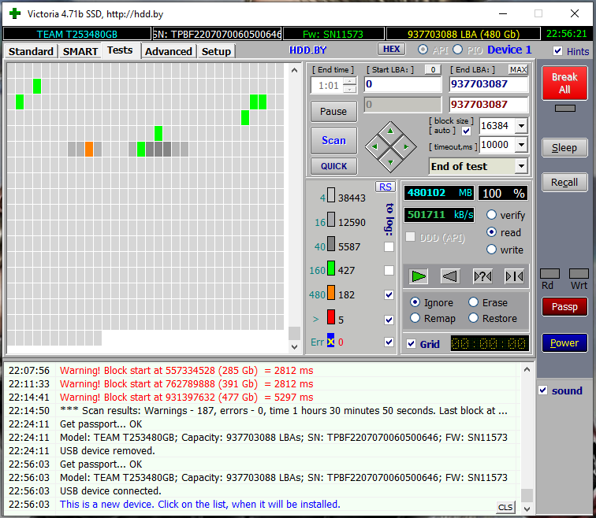
Task: Click the dark gray 40 ms block swatch
Action: point(330,243)
